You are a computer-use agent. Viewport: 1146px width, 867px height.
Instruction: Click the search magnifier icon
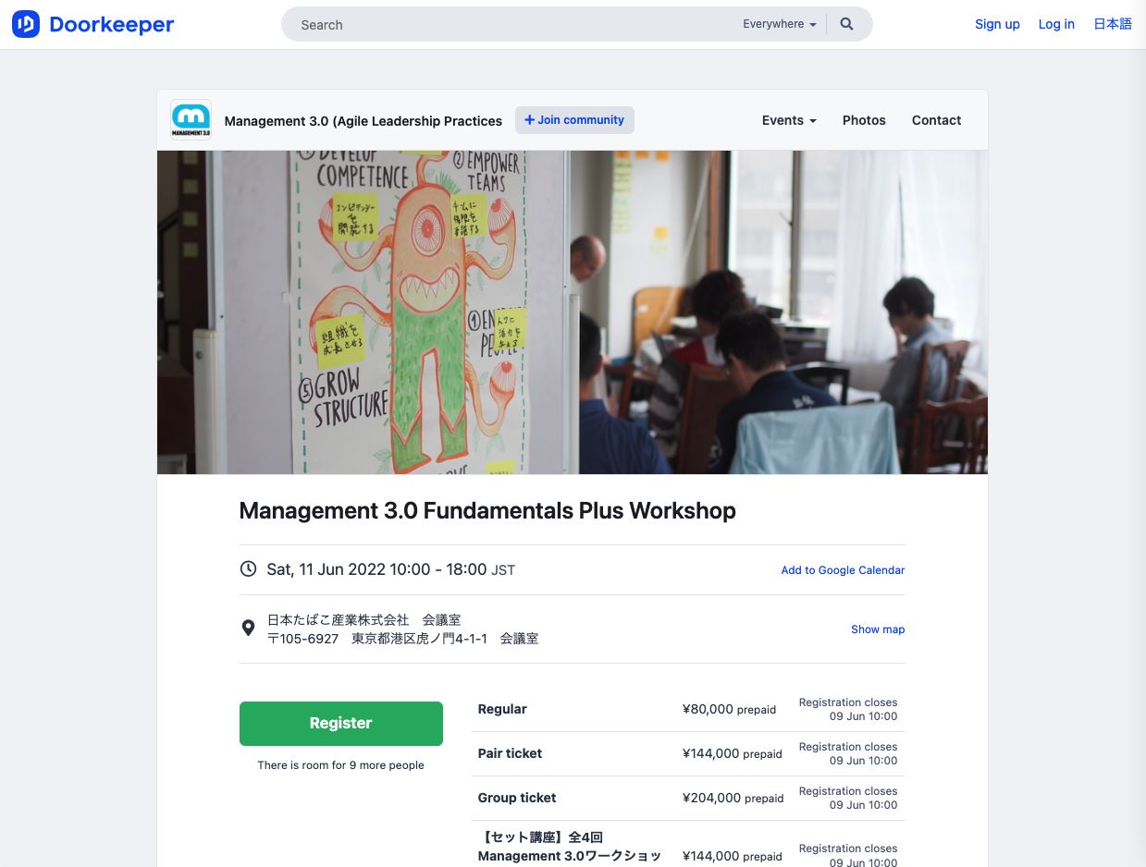coord(846,24)
